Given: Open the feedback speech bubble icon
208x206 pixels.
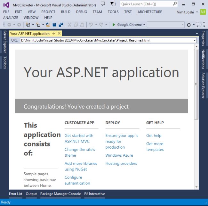Looking at the screenshot, I should pos(103,4).
